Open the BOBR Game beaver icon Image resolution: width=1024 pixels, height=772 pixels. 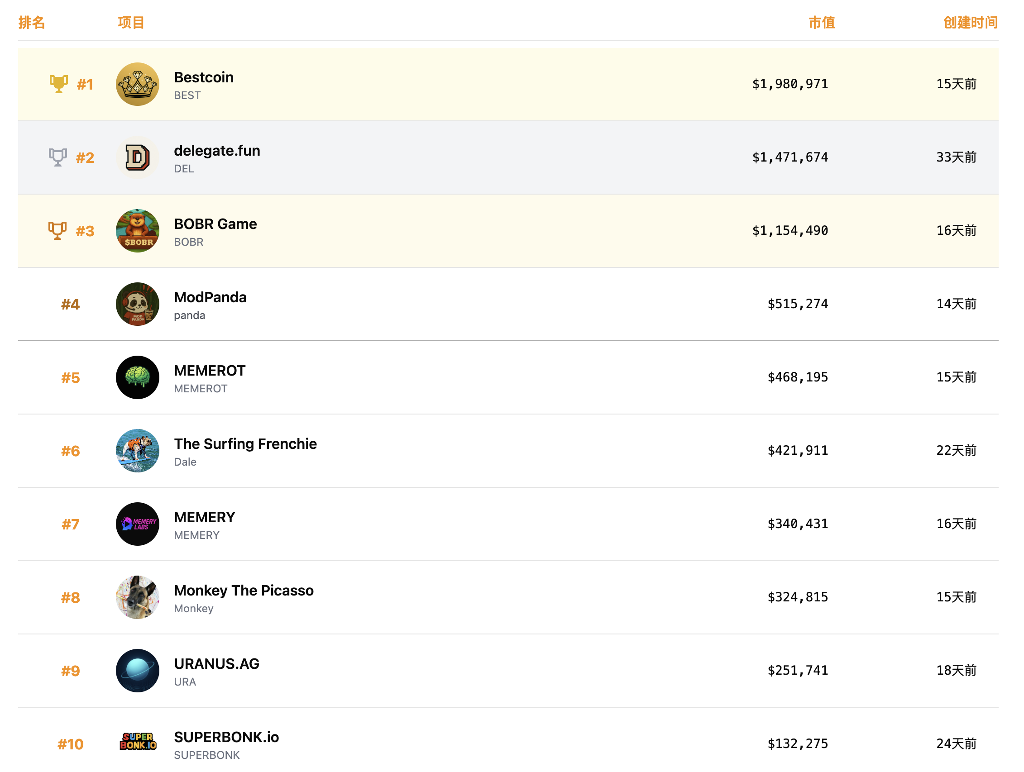click(138, 230)
